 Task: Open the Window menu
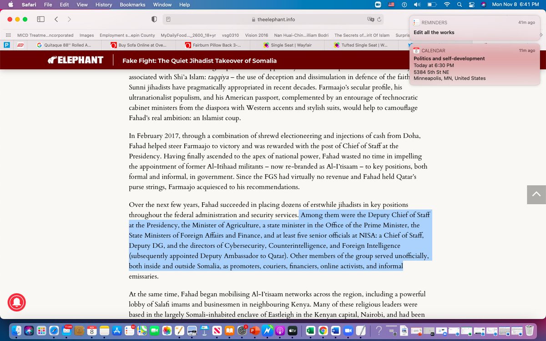[x=162, y=5]
